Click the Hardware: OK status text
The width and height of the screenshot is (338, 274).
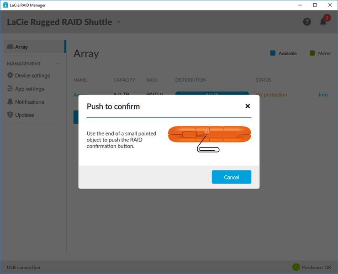[x=317, y=267]
